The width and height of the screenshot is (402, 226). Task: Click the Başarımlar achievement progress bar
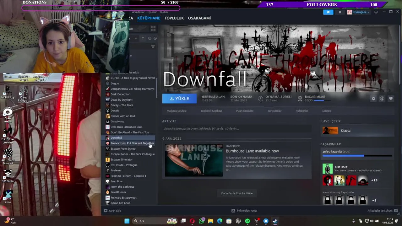(357, 156)
